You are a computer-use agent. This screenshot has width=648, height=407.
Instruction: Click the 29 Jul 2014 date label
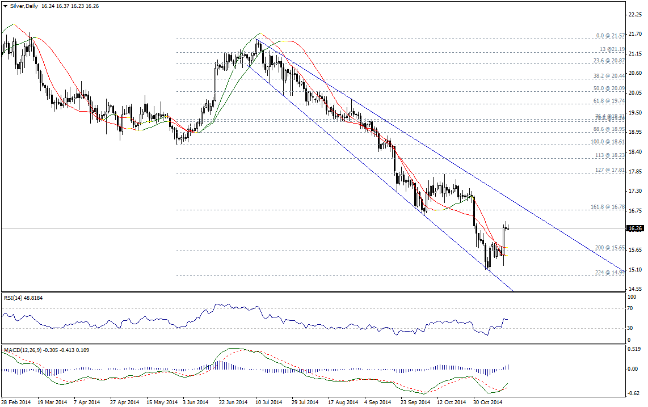(x=305, y=402)
